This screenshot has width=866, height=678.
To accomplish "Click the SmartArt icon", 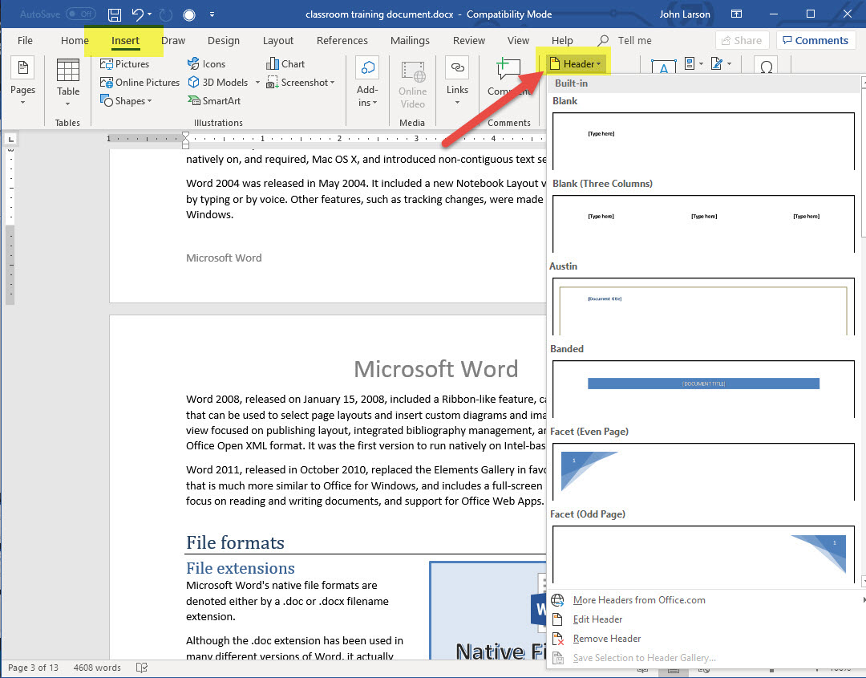I will click(x=214, y=101).
